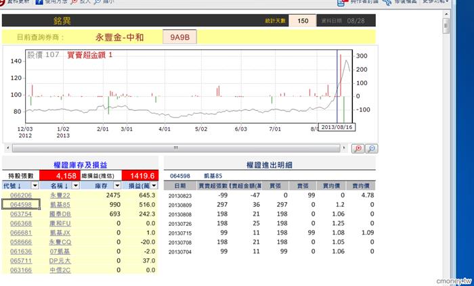Select warrant name 康和FU
474x286 pixels.
pos(60,223)
